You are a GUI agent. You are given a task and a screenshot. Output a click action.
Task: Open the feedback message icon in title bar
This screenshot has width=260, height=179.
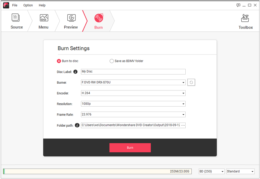(238, 5)
